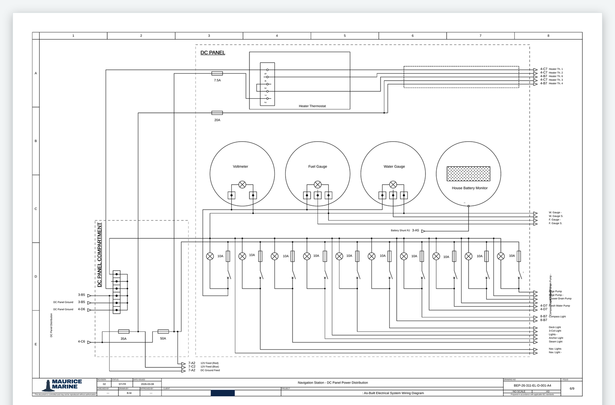Click the Fuel Gauge label

tap(317, 167)
